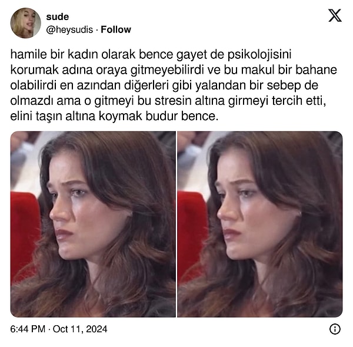Open the X logo link

(x=335, y=15)
